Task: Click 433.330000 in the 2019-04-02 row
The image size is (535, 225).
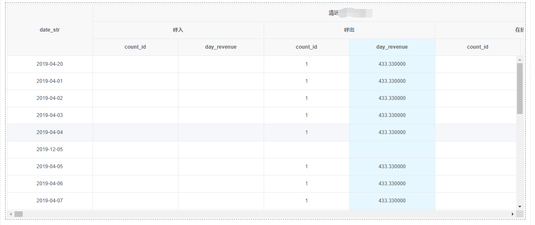Action: point(392,98)
